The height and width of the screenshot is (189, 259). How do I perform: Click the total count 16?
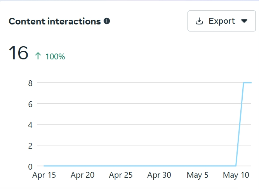coord(18,53)
